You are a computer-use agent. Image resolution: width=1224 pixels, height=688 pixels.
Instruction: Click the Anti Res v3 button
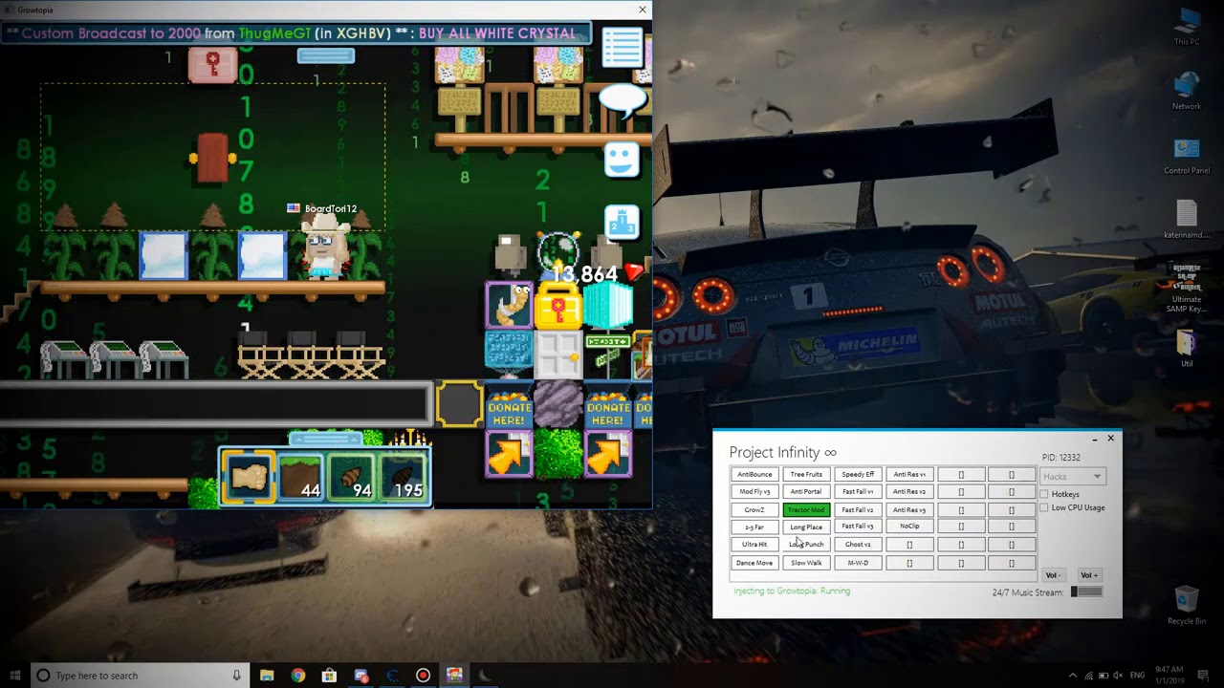point(909,509)
